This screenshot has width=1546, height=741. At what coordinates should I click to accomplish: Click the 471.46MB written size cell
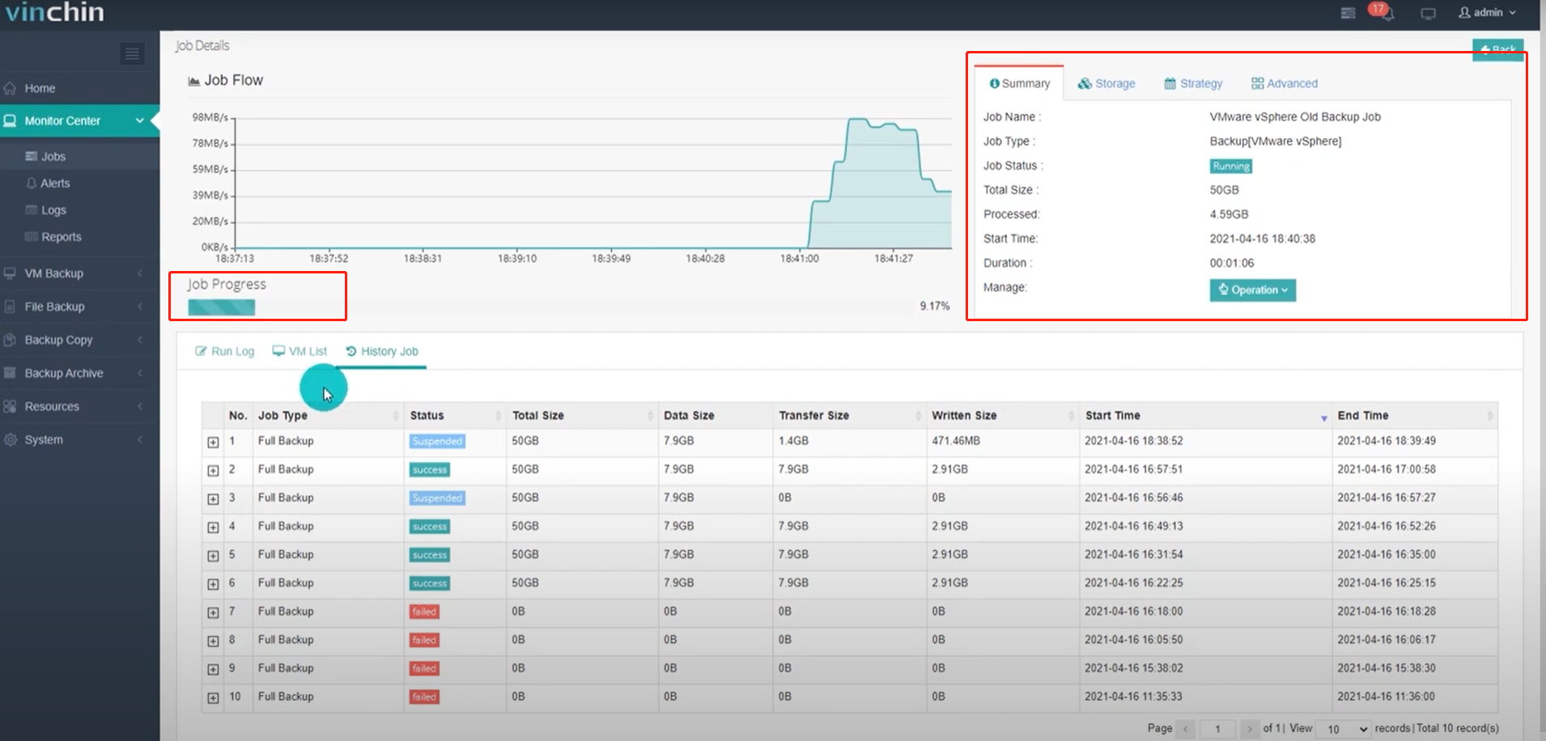pyautogui.click(x=956, y=441)
